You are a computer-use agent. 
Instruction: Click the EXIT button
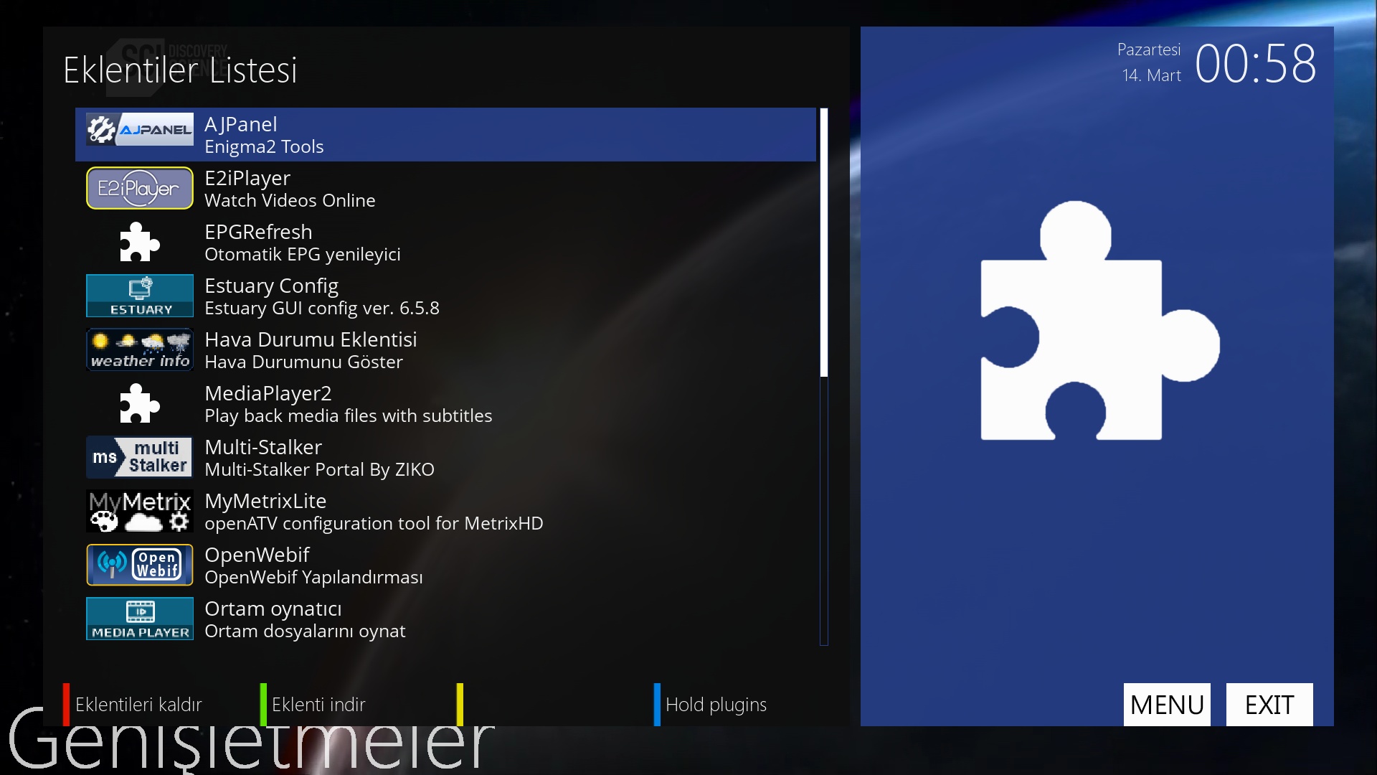tap(1269, 705)
